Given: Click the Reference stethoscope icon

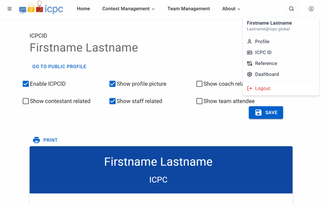Looking at the screenshot, I should (x=250, y=63).
